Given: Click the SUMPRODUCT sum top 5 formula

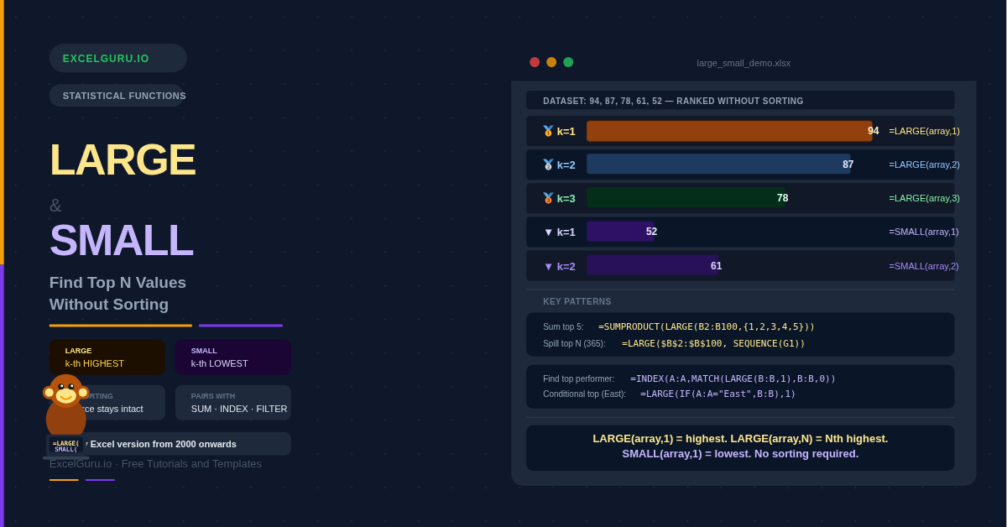Looking at the screenshot, I should tap(706, 326).
